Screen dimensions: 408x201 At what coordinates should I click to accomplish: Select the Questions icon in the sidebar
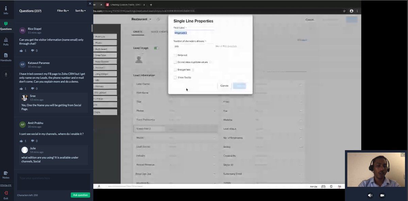pos(6,26)
